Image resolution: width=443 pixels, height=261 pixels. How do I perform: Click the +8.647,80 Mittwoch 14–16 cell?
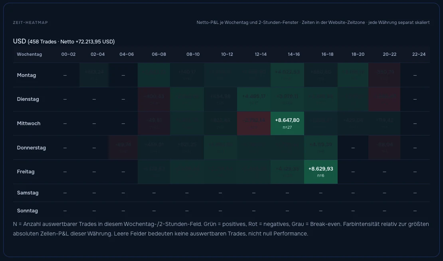(x=287, y=123)
